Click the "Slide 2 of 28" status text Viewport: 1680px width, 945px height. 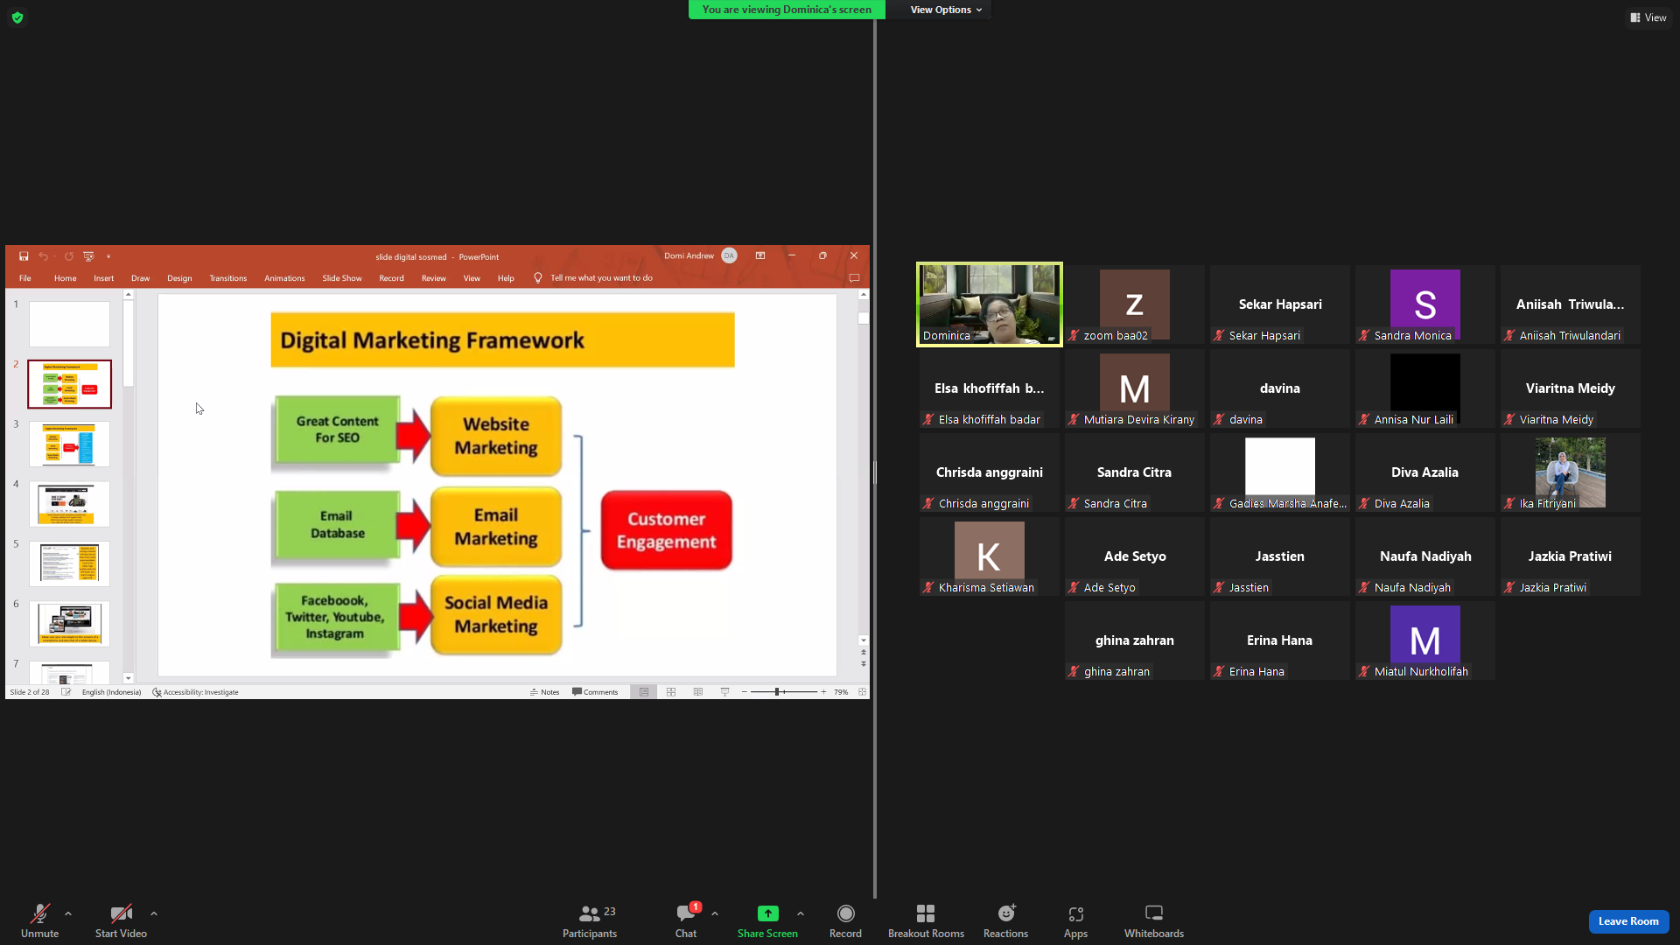click(x=30, y=692)
